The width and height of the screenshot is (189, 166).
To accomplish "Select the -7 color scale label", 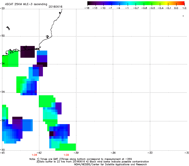I will point(110,8).
